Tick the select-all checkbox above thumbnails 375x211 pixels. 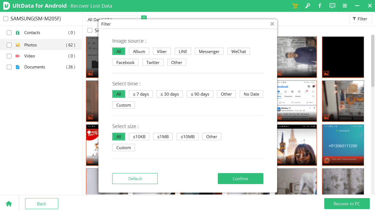(90, 30)
